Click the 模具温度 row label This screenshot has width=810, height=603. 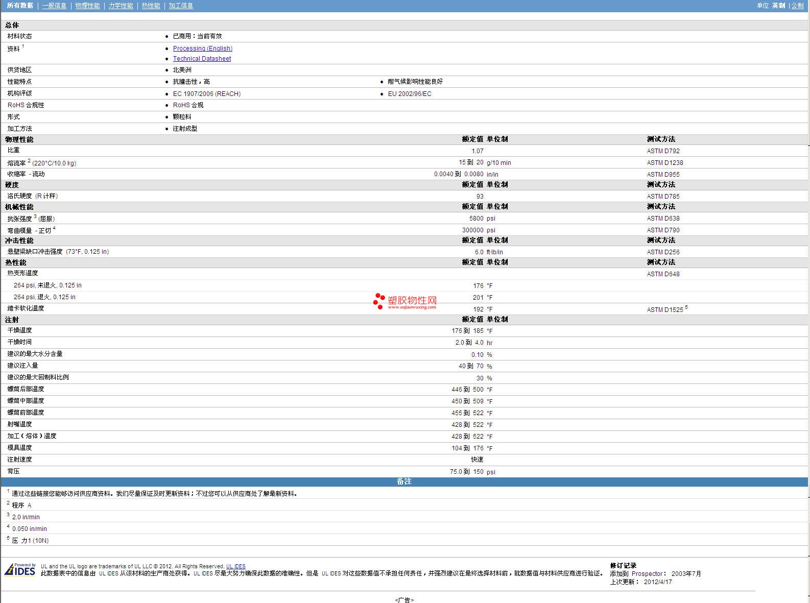[x=19, y=448]
